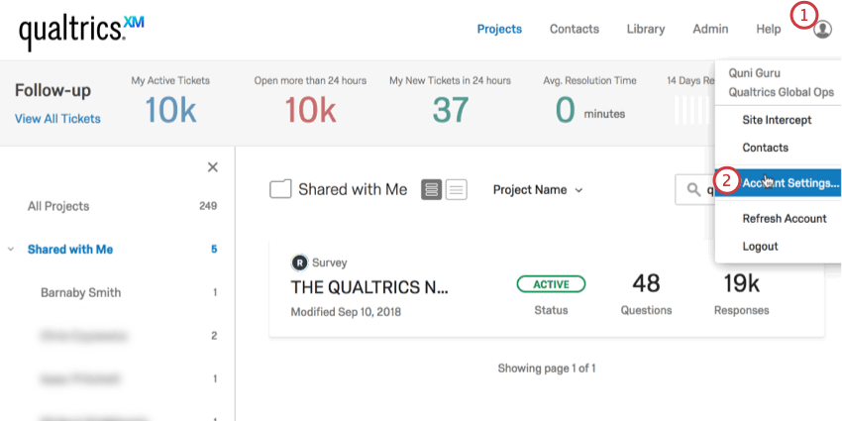Open the Project Name sort dropdown
This screenshot has height=421, width=842.
pyautogui.click(x=538, y=190)
